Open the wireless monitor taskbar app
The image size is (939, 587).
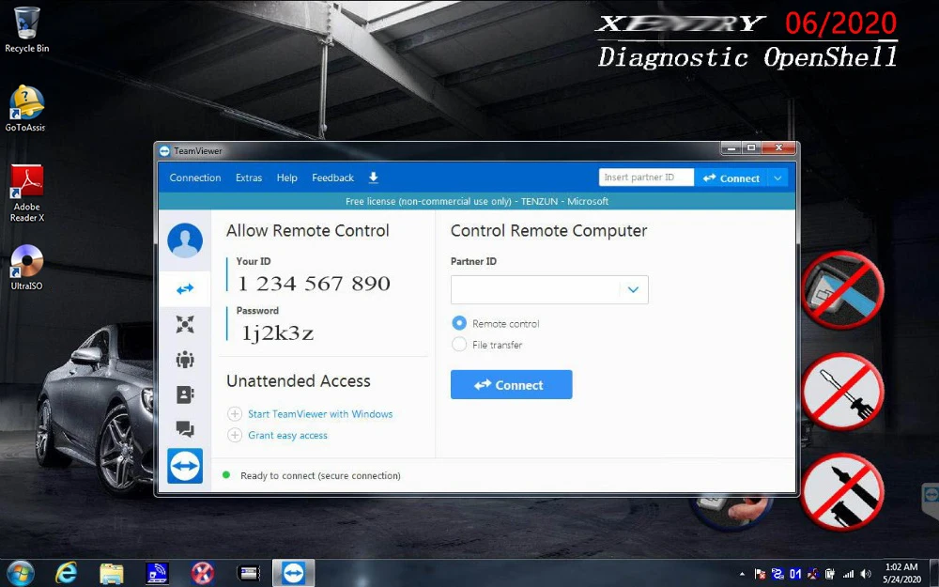[x=158, y=573]
